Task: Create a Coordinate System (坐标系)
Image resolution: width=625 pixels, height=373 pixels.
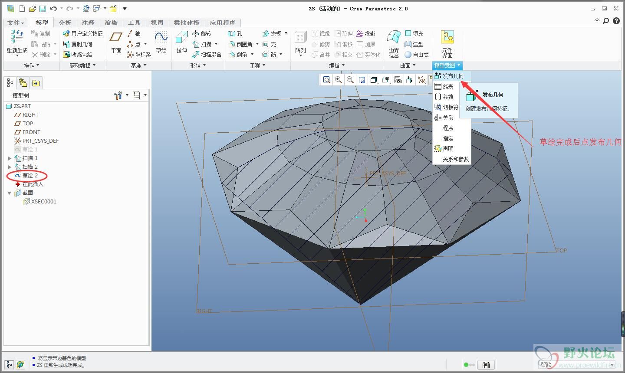Action: pos(139,55)
